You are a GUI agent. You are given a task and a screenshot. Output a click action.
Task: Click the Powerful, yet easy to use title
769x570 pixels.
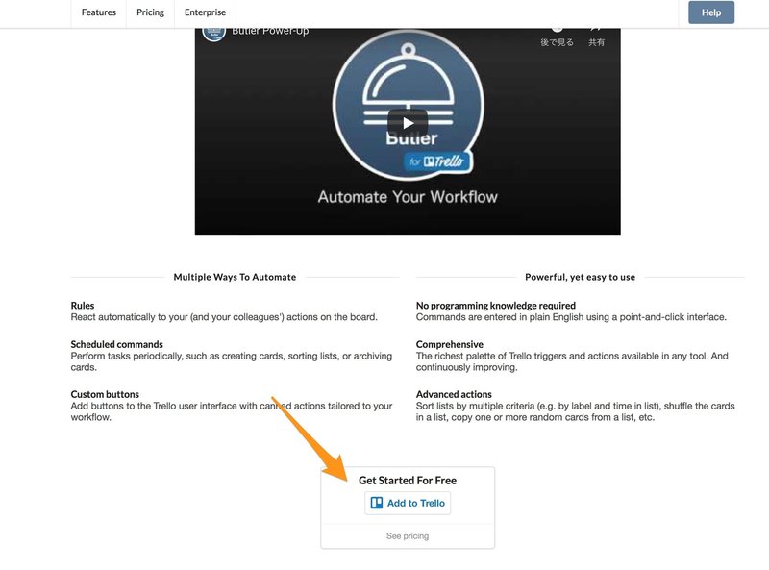coord(581,277)
